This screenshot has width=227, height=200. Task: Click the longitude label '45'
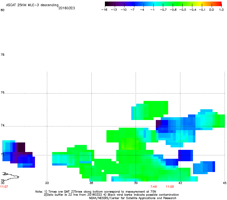pos(225,183)
